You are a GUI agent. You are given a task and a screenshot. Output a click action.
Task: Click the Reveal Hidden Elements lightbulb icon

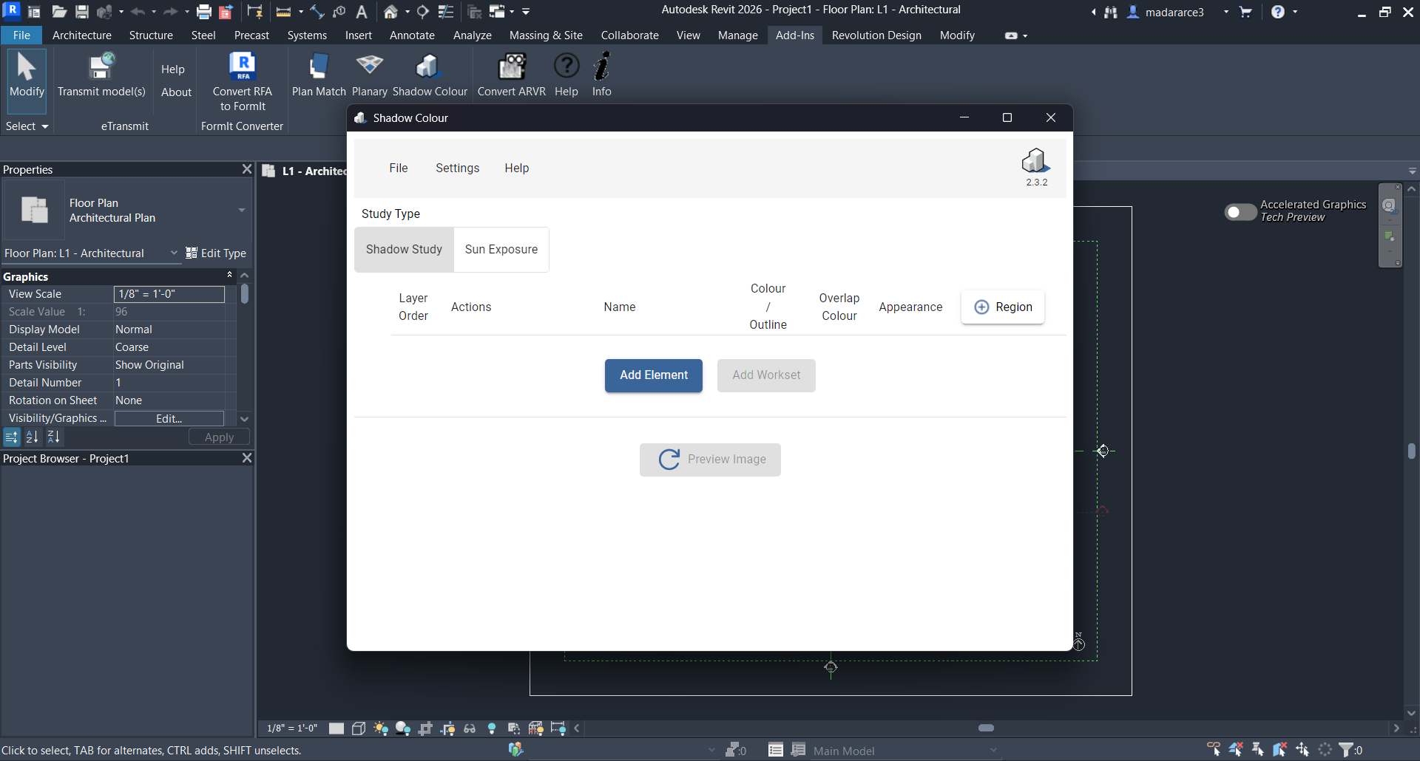[492, 728]
